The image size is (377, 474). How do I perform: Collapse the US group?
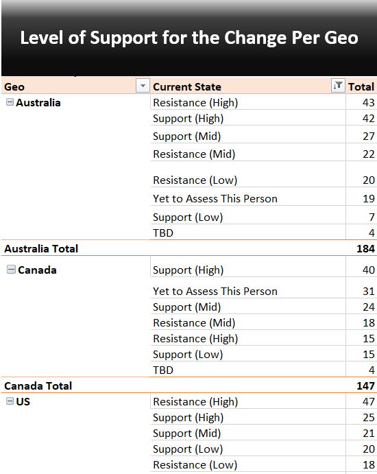point(10,401)
